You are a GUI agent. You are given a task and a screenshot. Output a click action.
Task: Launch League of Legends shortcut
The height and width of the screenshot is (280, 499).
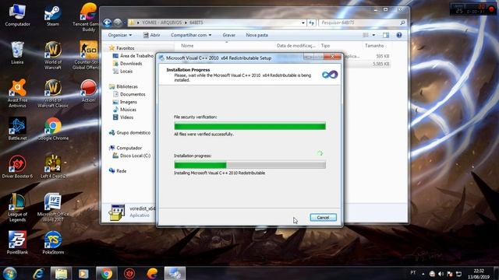[x=17, y=208]
